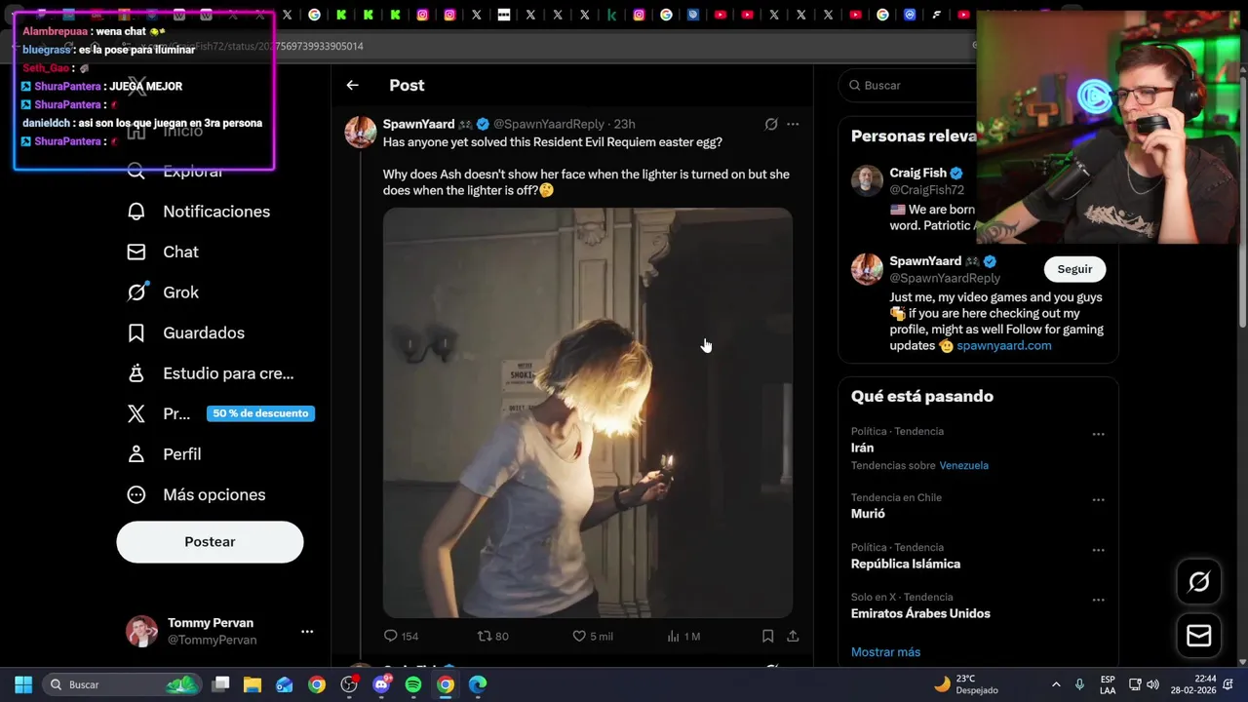The width and height of the screenshot is (1248, 702).
Task: Click the Premium X logo item
Action: [136, 413]
